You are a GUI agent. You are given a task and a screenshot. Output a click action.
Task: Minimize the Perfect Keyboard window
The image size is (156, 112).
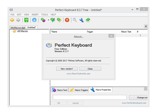(x=132, y=10)
